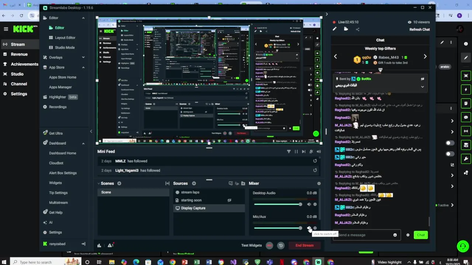
Task: Expand the pinned BotRix message
Action: [x=422, y=86]
